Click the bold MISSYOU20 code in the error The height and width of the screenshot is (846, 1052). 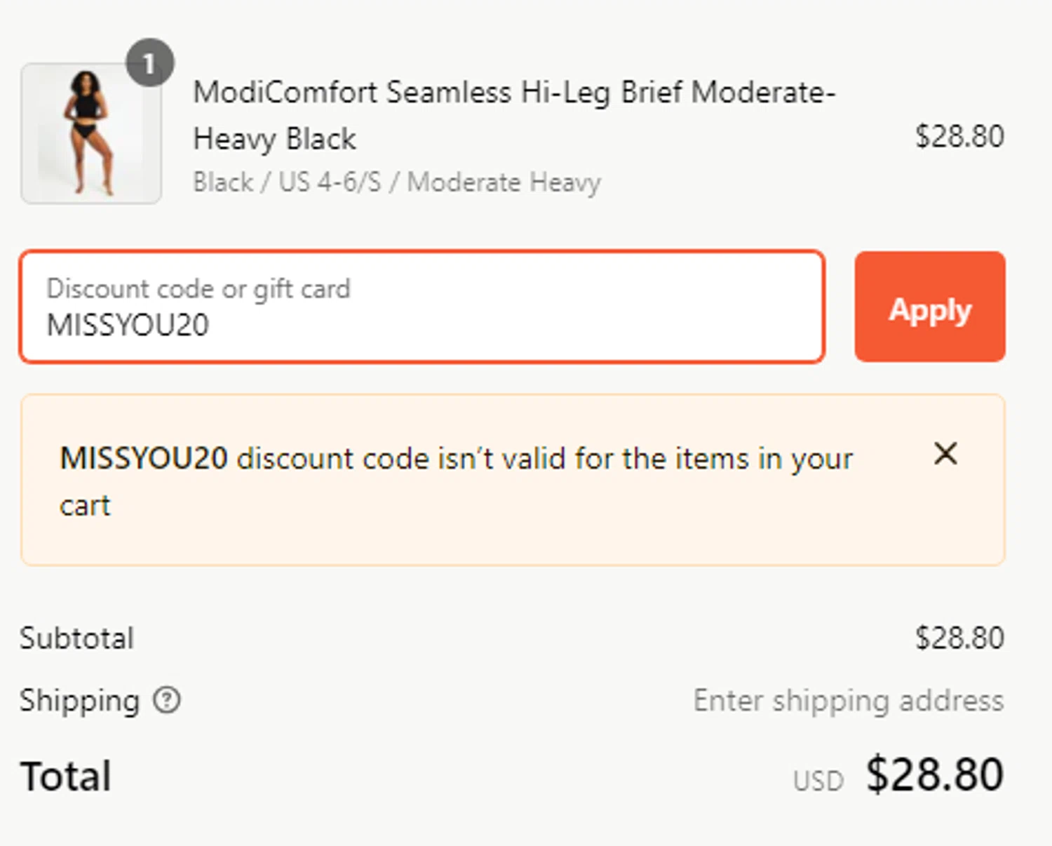[x=144, y=459]
